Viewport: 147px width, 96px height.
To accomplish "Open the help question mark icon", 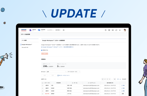I will (x=106, y=30).
